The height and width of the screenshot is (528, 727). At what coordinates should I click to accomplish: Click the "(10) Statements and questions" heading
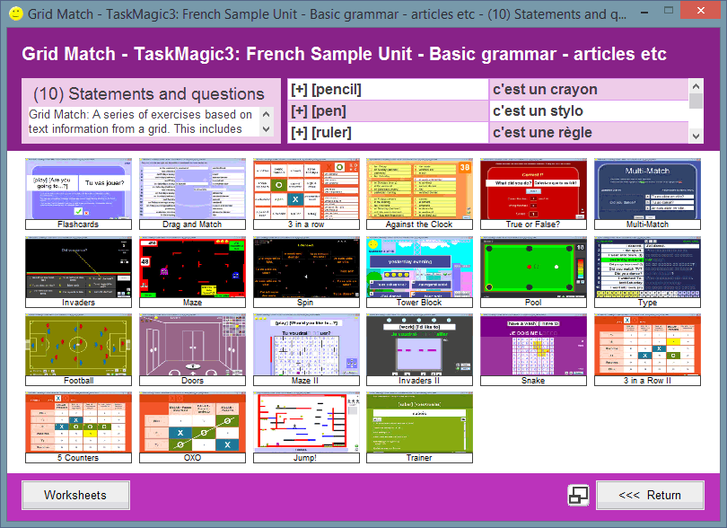point(149,93)
